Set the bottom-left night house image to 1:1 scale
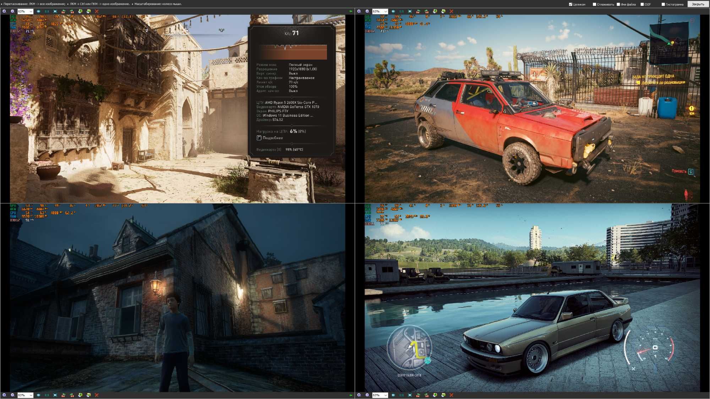Image resolution: width=710 pixels, height=399 pixels. tap(47, 395)
